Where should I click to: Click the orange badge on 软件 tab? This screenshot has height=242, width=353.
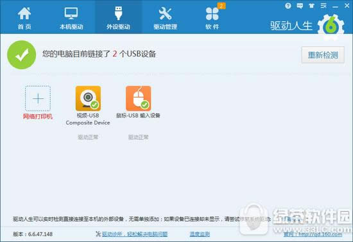click(221, 6)
